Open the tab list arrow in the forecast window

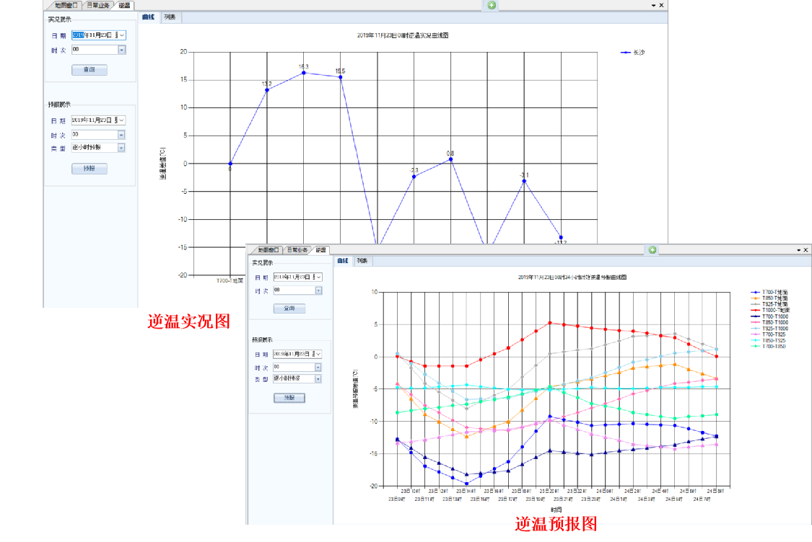[798, 250]
